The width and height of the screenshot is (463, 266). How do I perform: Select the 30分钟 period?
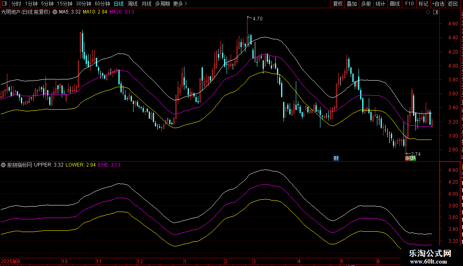(x=84, y=4)
